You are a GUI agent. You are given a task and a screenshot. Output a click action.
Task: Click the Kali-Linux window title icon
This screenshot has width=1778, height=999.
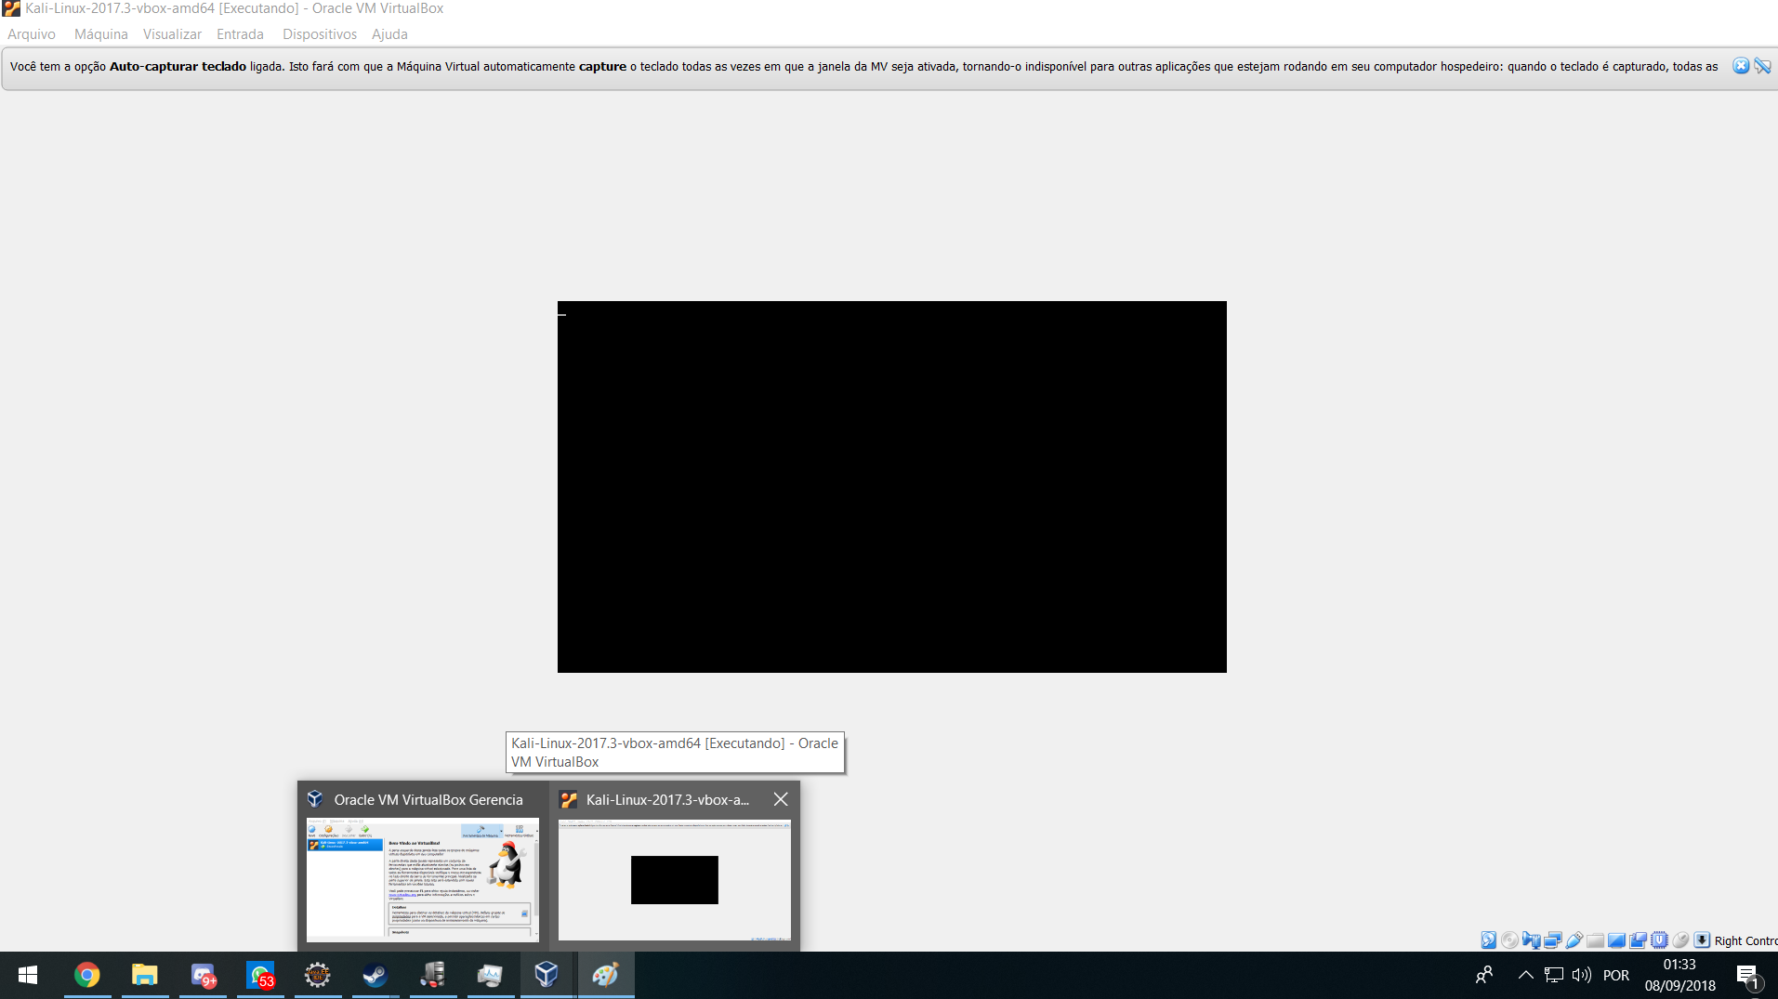click(x=11, y=8)
